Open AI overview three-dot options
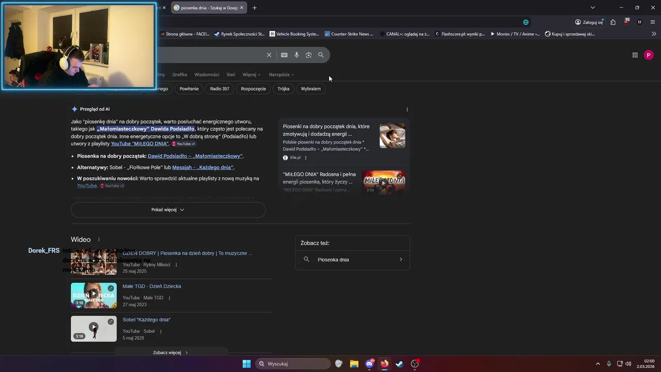Screen dimensions: 661x372 point(407,110)
